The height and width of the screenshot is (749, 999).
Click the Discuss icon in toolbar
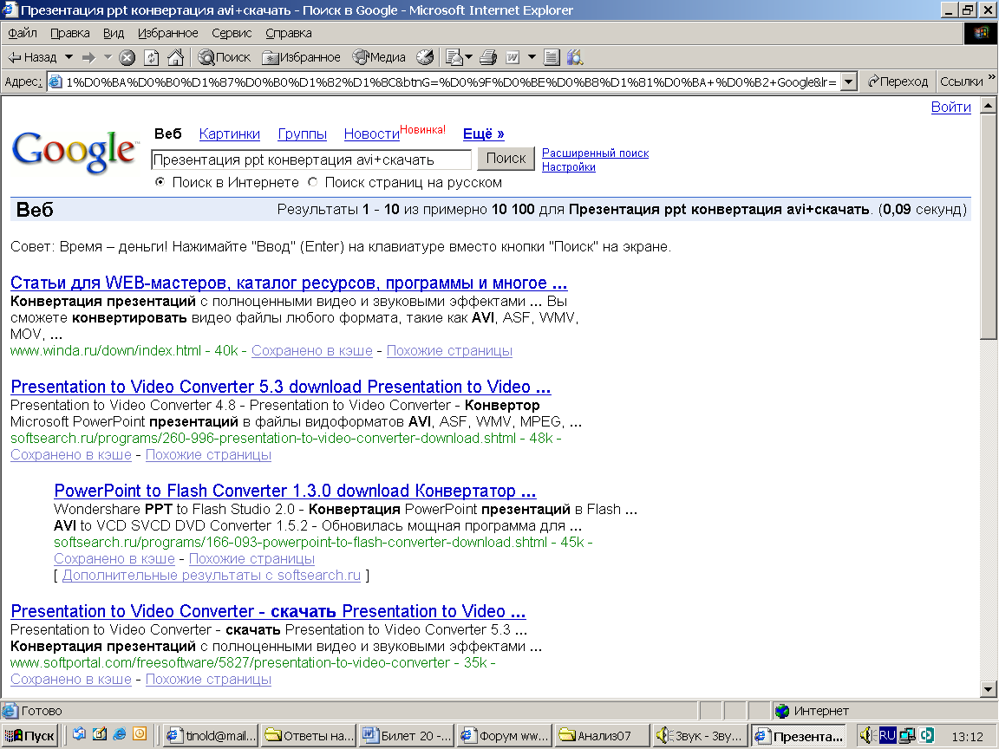click(552, 58)
